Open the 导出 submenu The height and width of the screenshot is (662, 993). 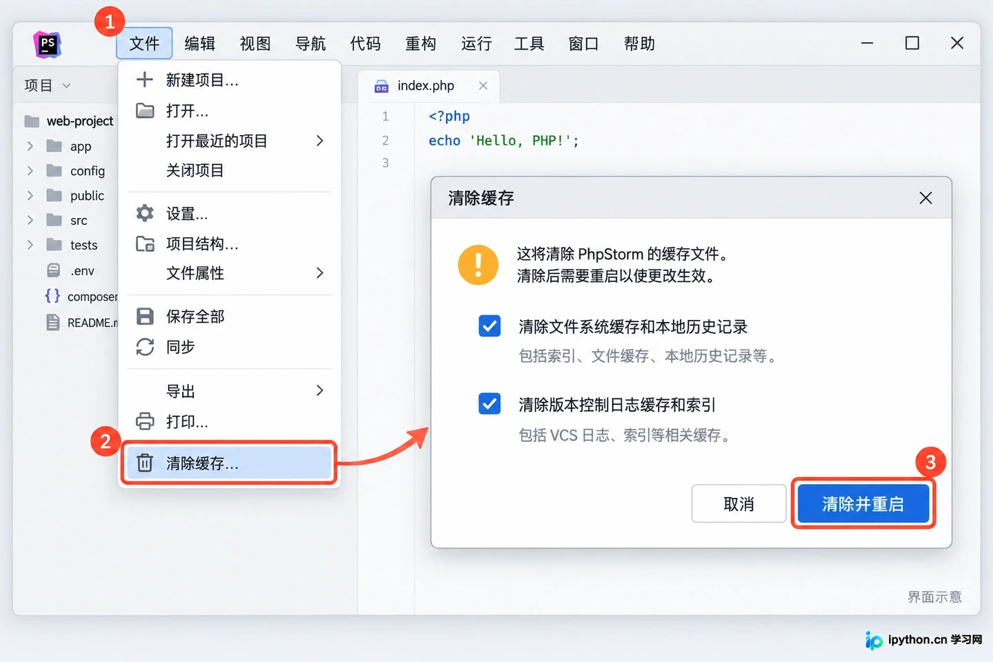point(230,391)
